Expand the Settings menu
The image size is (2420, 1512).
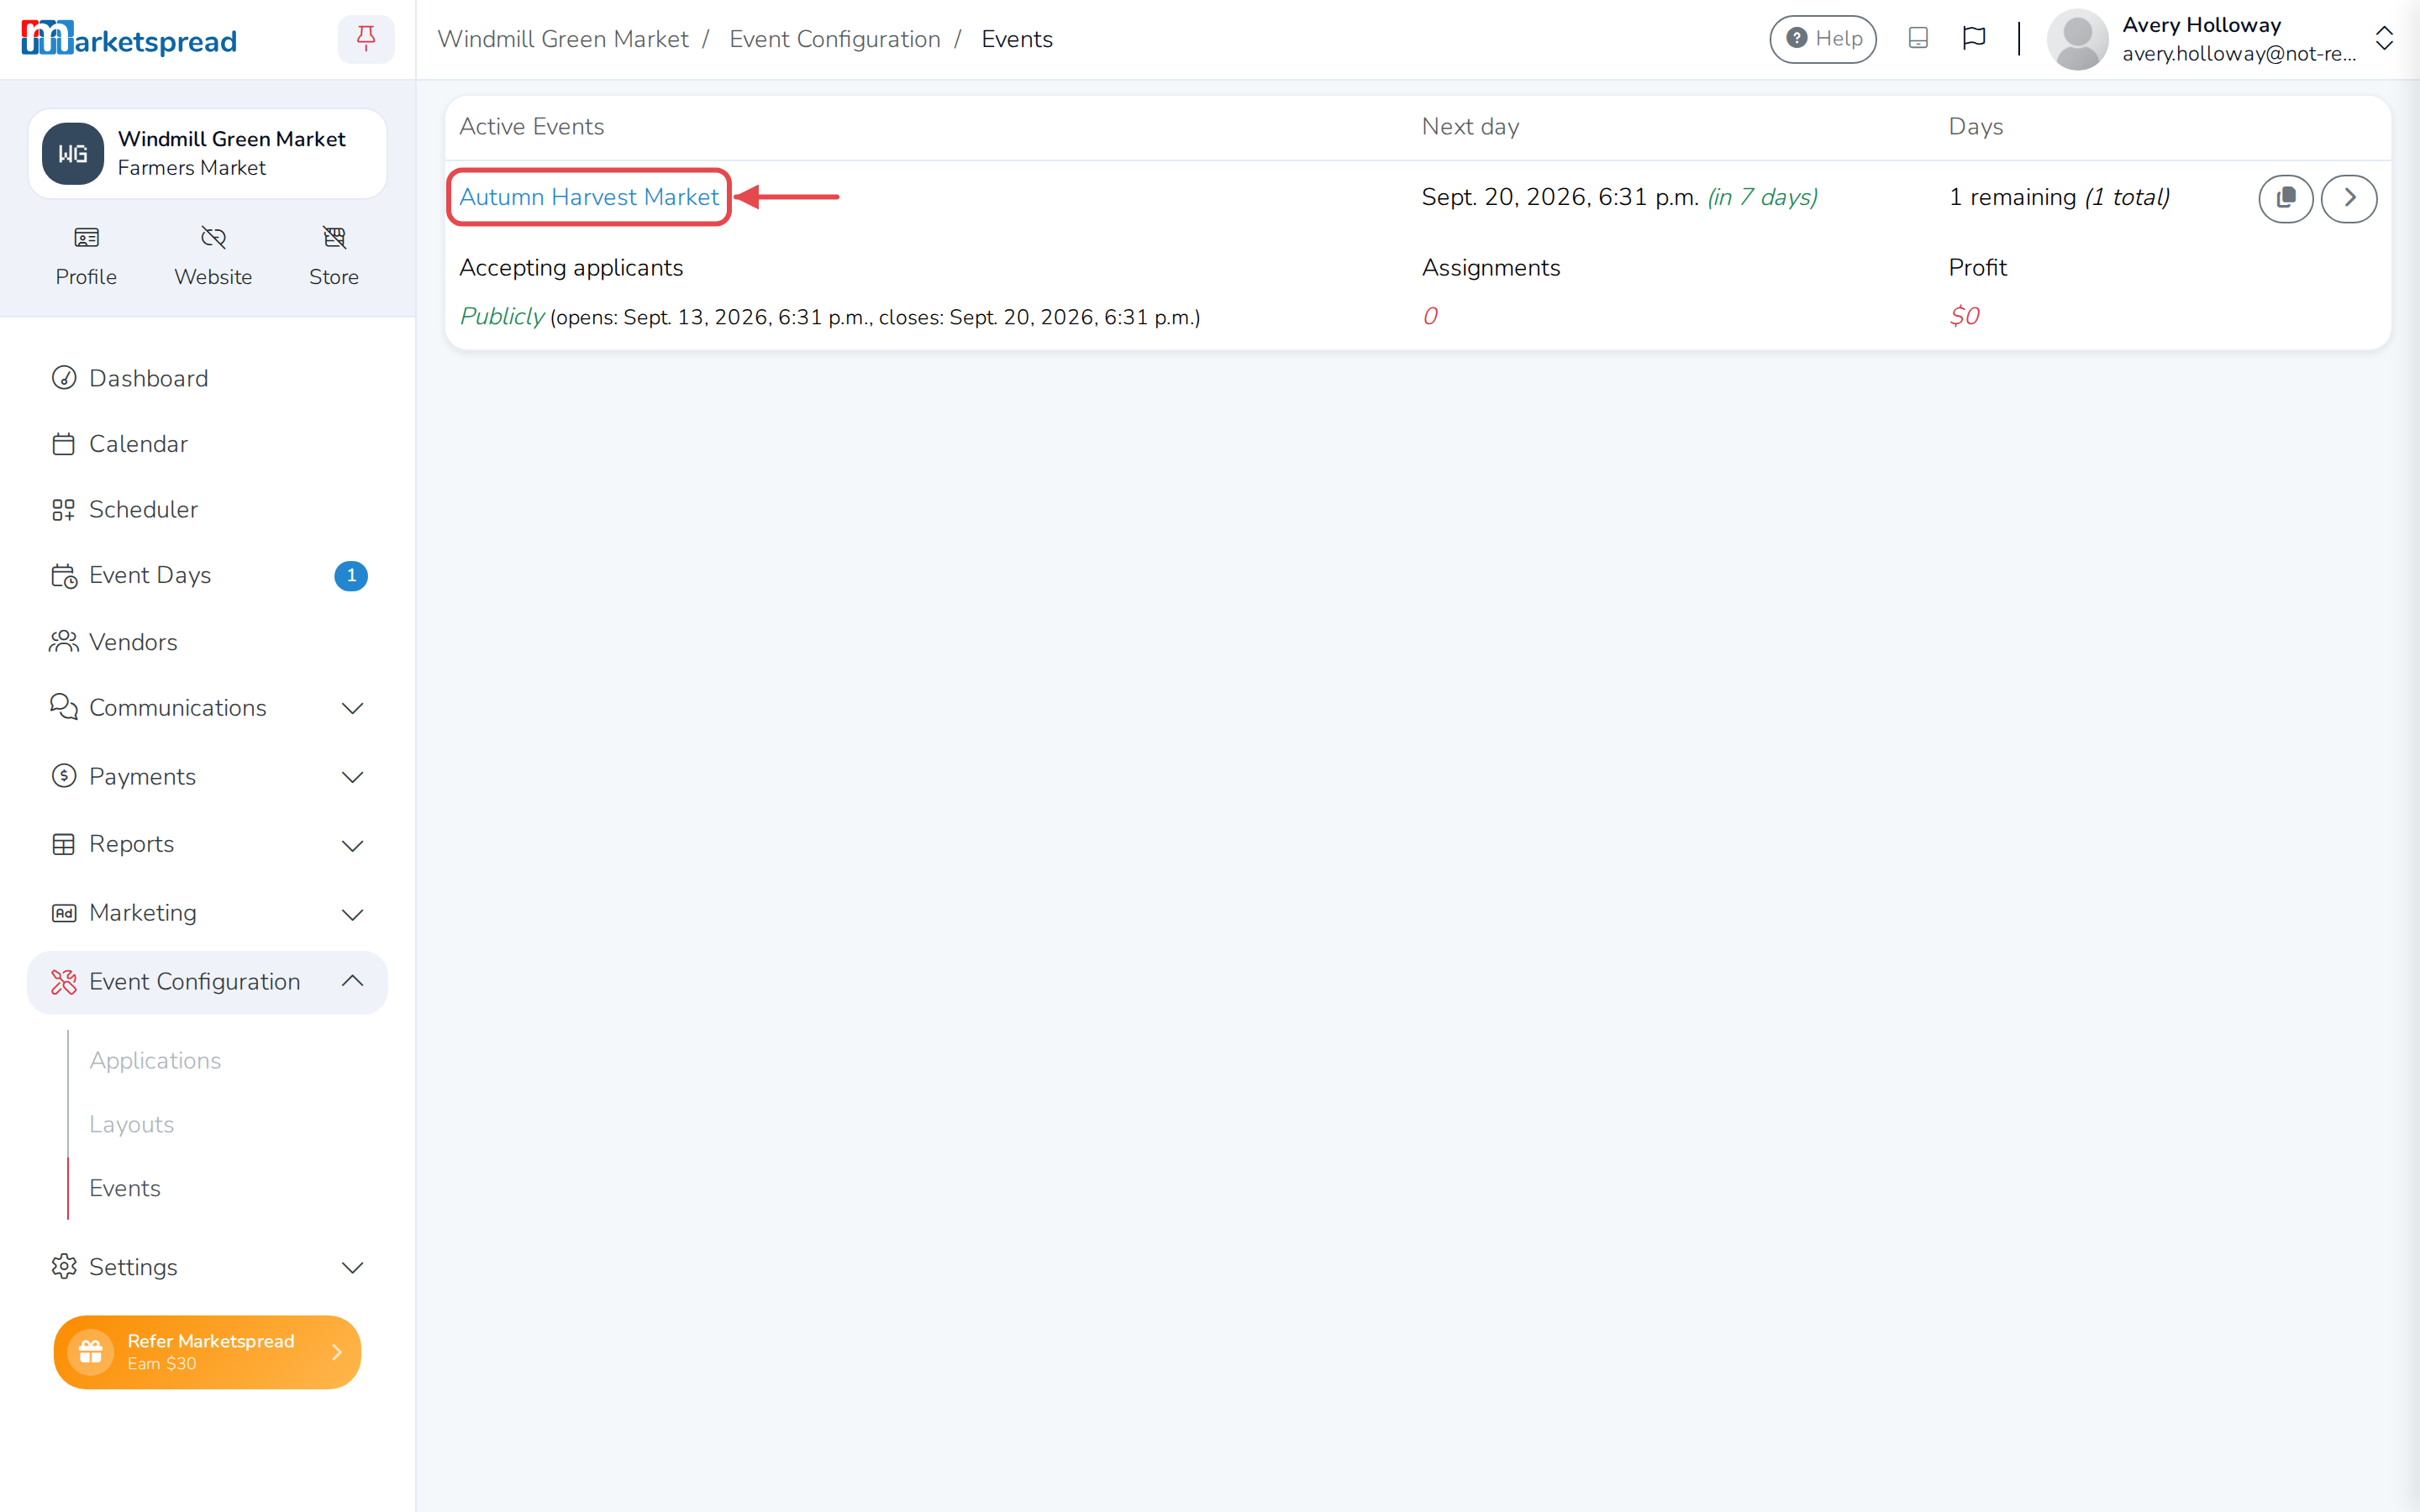click(x=208, y=1267)
